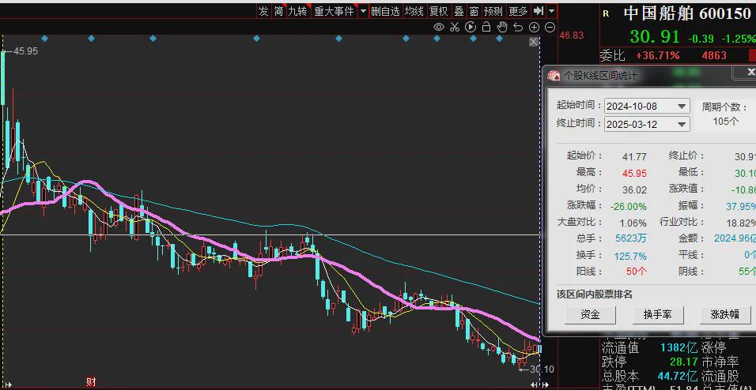Click the 换手率 ranking button
This screenshot has height=390, width=756.
(x=658, y=315)
